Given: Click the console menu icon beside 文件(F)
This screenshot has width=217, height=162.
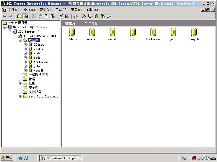Looking at the screenshot, I should tap(4, 10).
